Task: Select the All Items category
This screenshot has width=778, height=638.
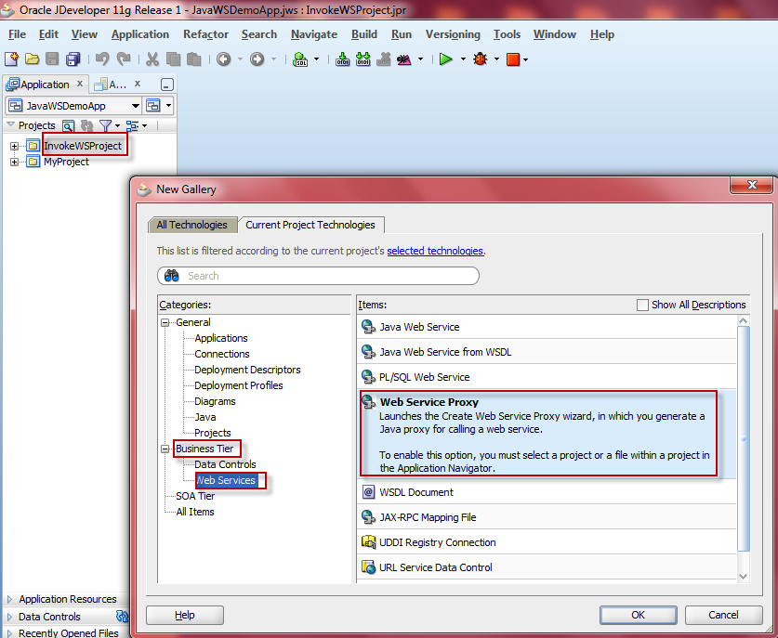Action: [x=195, y=512]
